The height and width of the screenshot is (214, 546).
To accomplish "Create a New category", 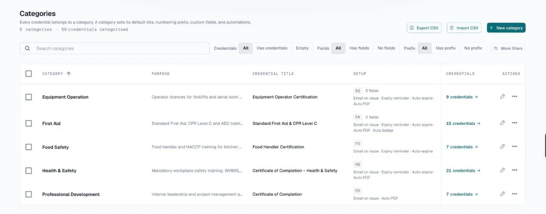I will [506, 28].
